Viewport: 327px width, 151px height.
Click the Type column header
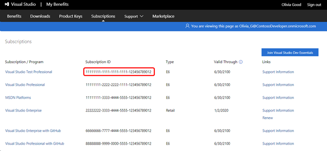pos(170,62)
